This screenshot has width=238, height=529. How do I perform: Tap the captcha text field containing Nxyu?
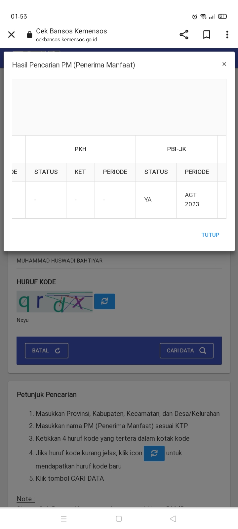[119, 320]
